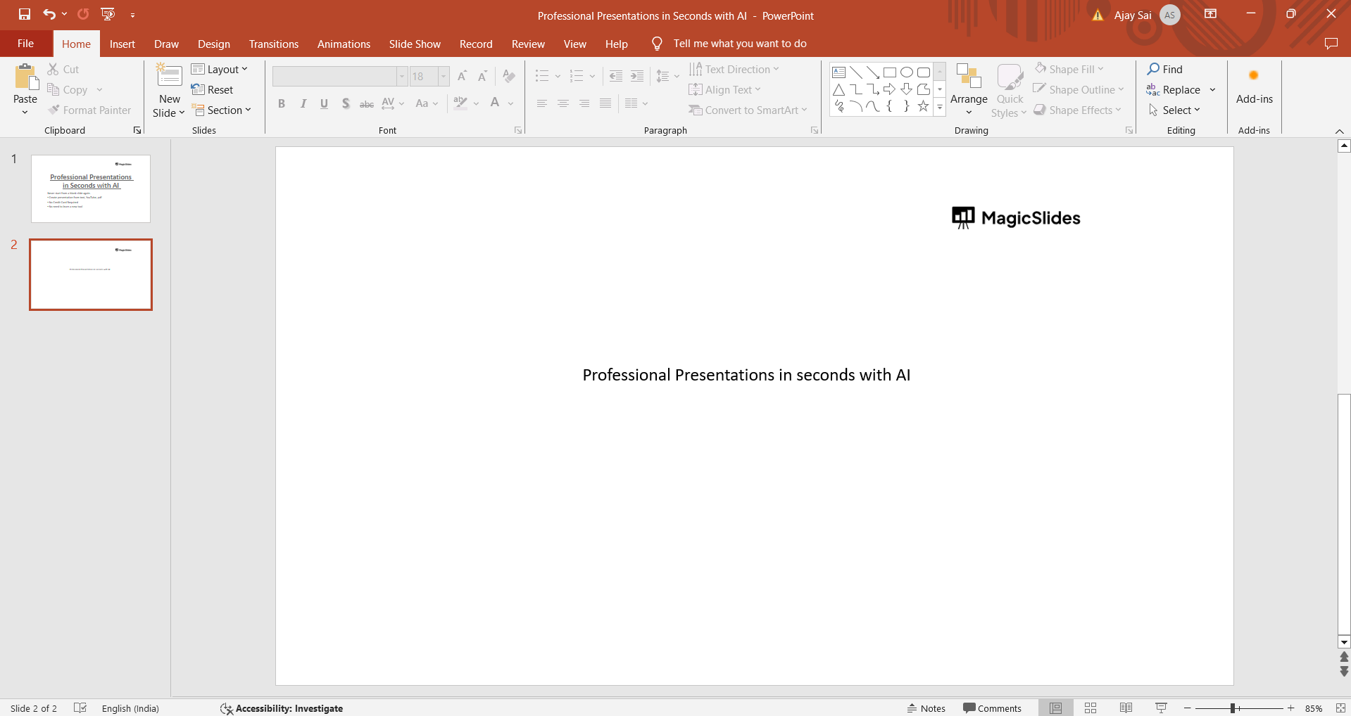The image size is (1351, 716).
Task: Select the oval shape in shapes gallery
Action: click(x=907, y=72)
